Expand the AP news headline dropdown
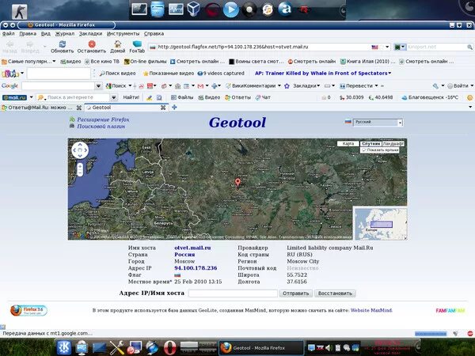This screenshot has width=475, height=356. [x=389, y=74]
